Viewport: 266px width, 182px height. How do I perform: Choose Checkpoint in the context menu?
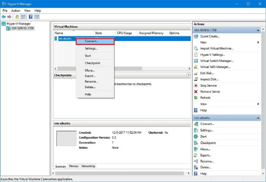pyautogui.click(x=95, y=63)
